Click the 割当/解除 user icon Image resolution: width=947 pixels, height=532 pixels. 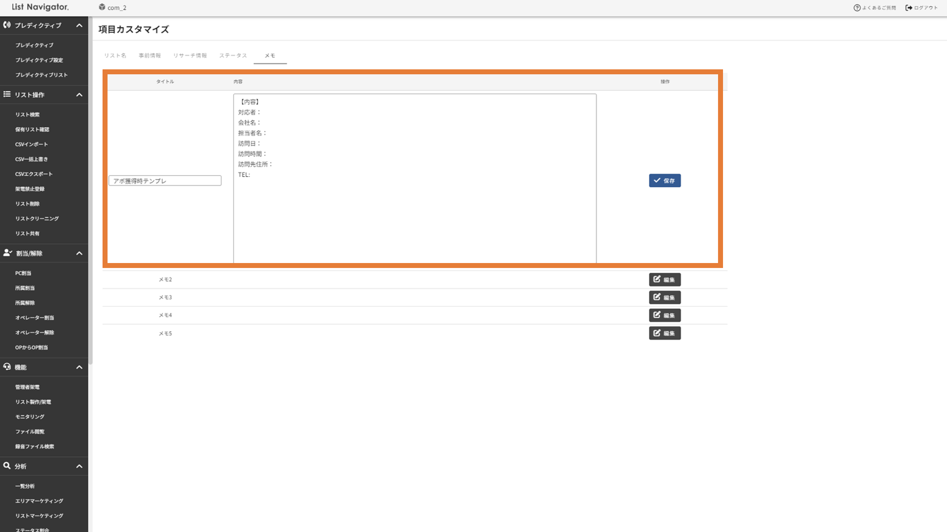tap(7, 253)
